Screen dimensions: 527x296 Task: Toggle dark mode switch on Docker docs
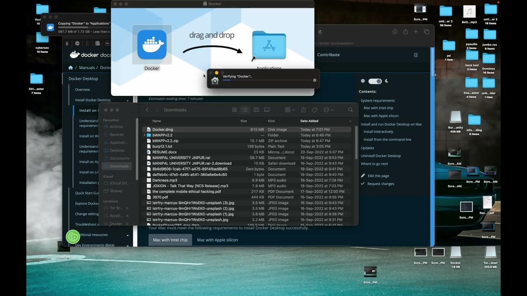[x=375, y=81]
